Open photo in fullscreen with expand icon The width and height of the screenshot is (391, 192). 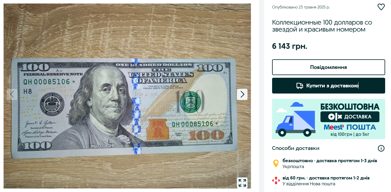242,183
